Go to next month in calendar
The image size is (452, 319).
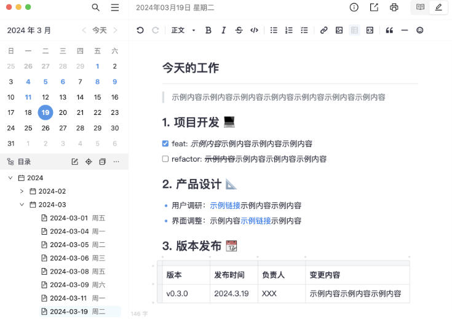(x=116, y=30)
